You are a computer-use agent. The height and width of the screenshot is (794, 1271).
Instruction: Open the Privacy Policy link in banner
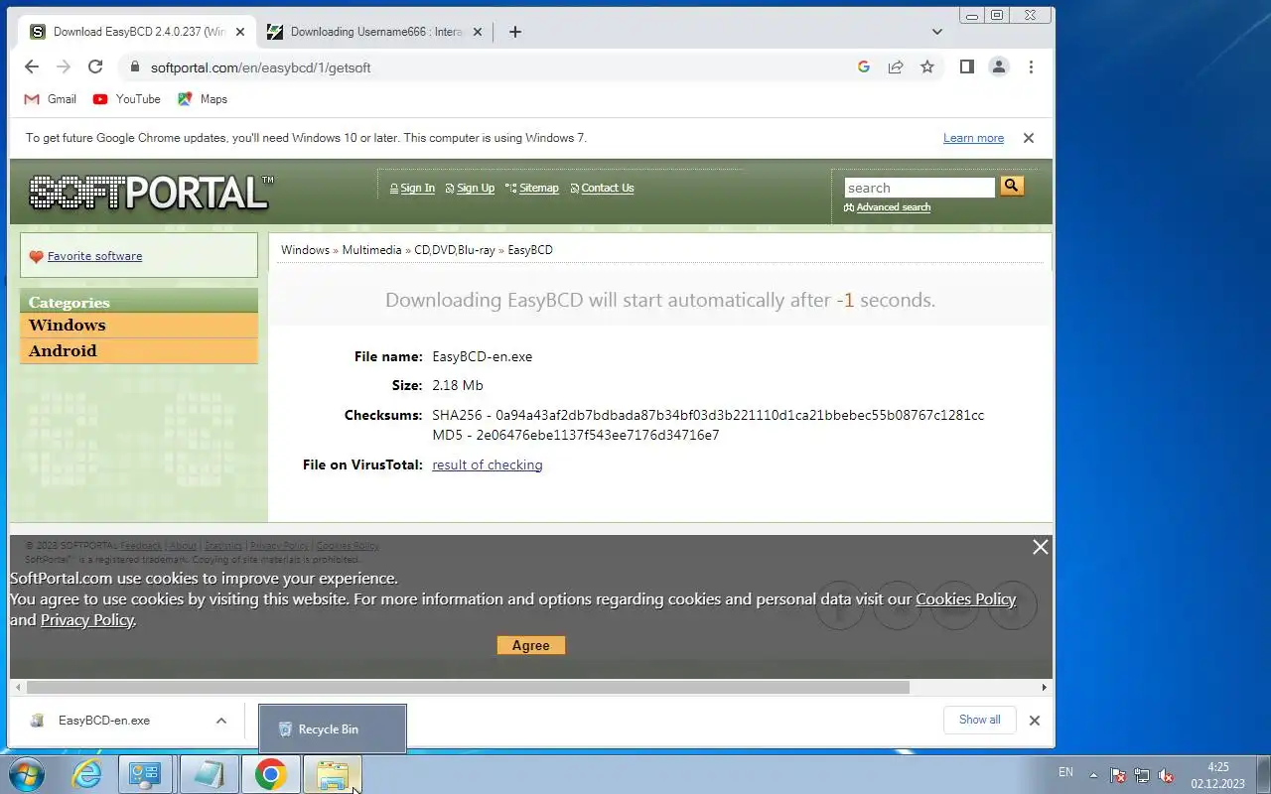coord(86,620)
